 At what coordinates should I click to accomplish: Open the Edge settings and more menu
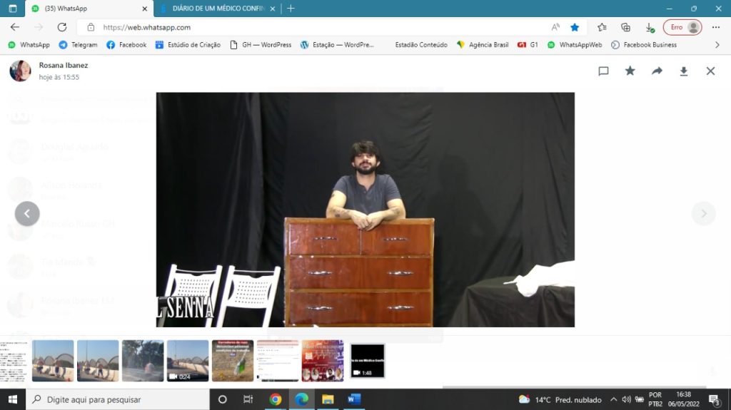click(x=716, y=27)
